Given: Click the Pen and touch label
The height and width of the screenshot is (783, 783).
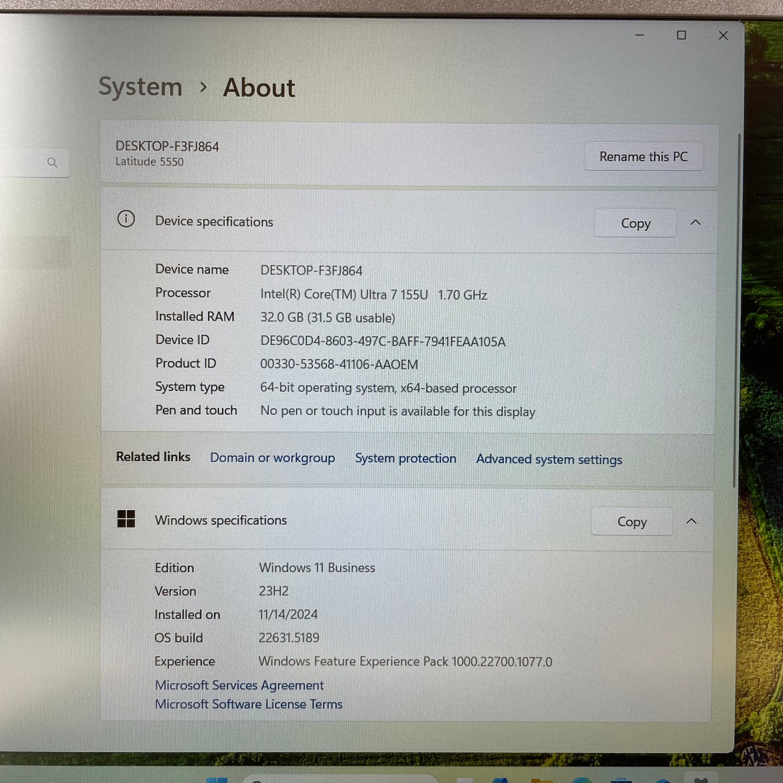Looking at the screenshot, I should (x=196, y=410).
